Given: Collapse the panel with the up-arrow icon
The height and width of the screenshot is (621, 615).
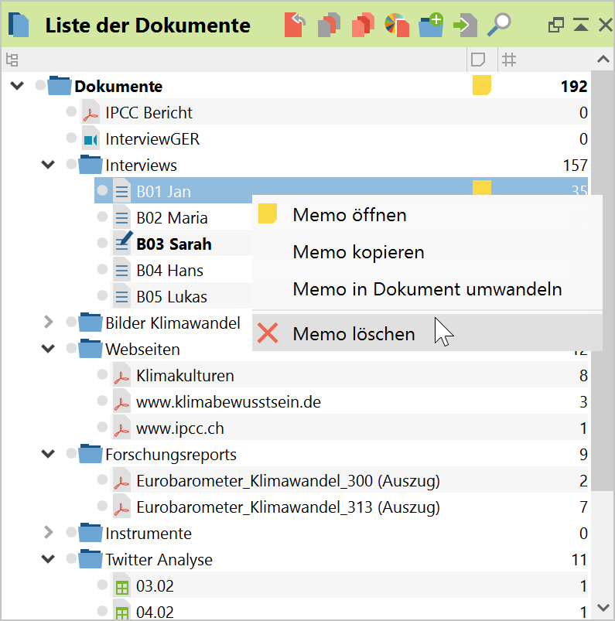Looking at the screenshot, I should (x=581, y=25).
